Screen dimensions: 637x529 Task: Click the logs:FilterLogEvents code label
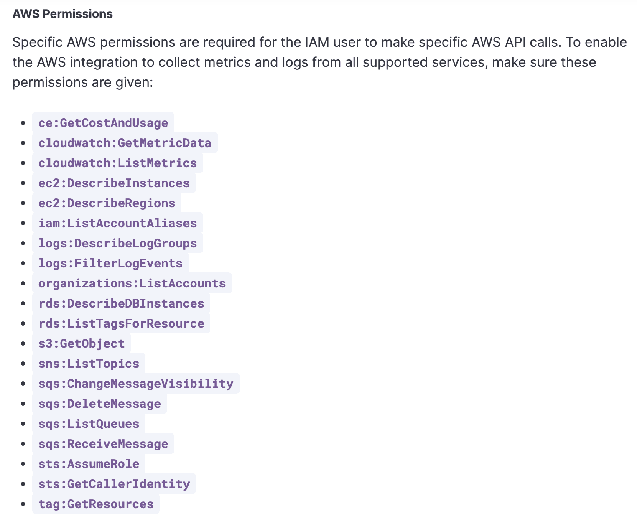(110, 263)
